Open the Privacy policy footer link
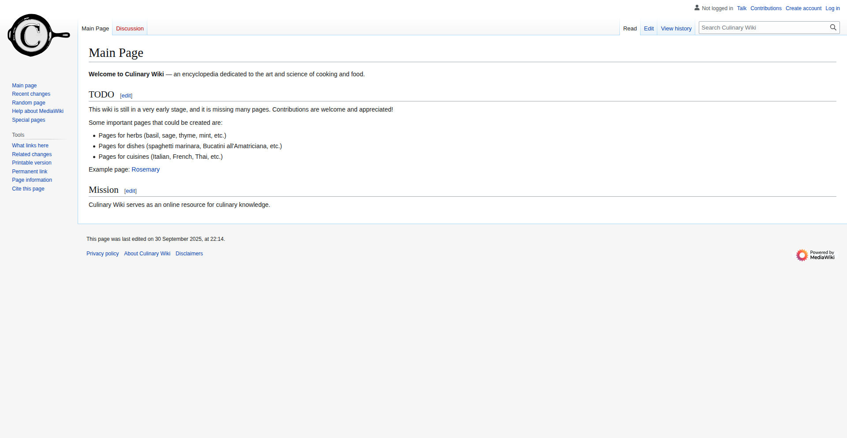The height and width of the screenshot is (438, 847). pos(102,254)
